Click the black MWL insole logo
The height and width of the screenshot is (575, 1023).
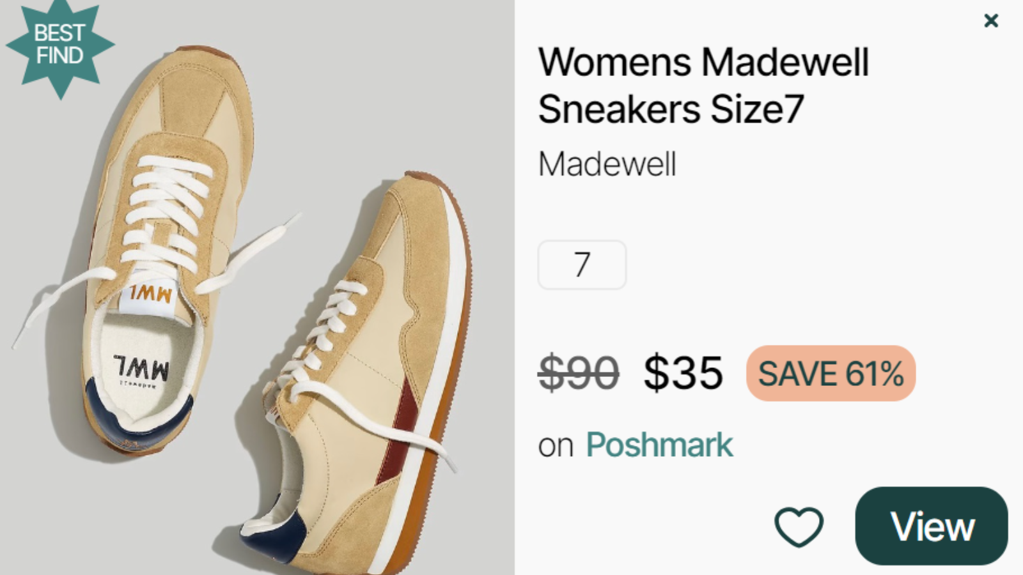(x=142, y=368)
